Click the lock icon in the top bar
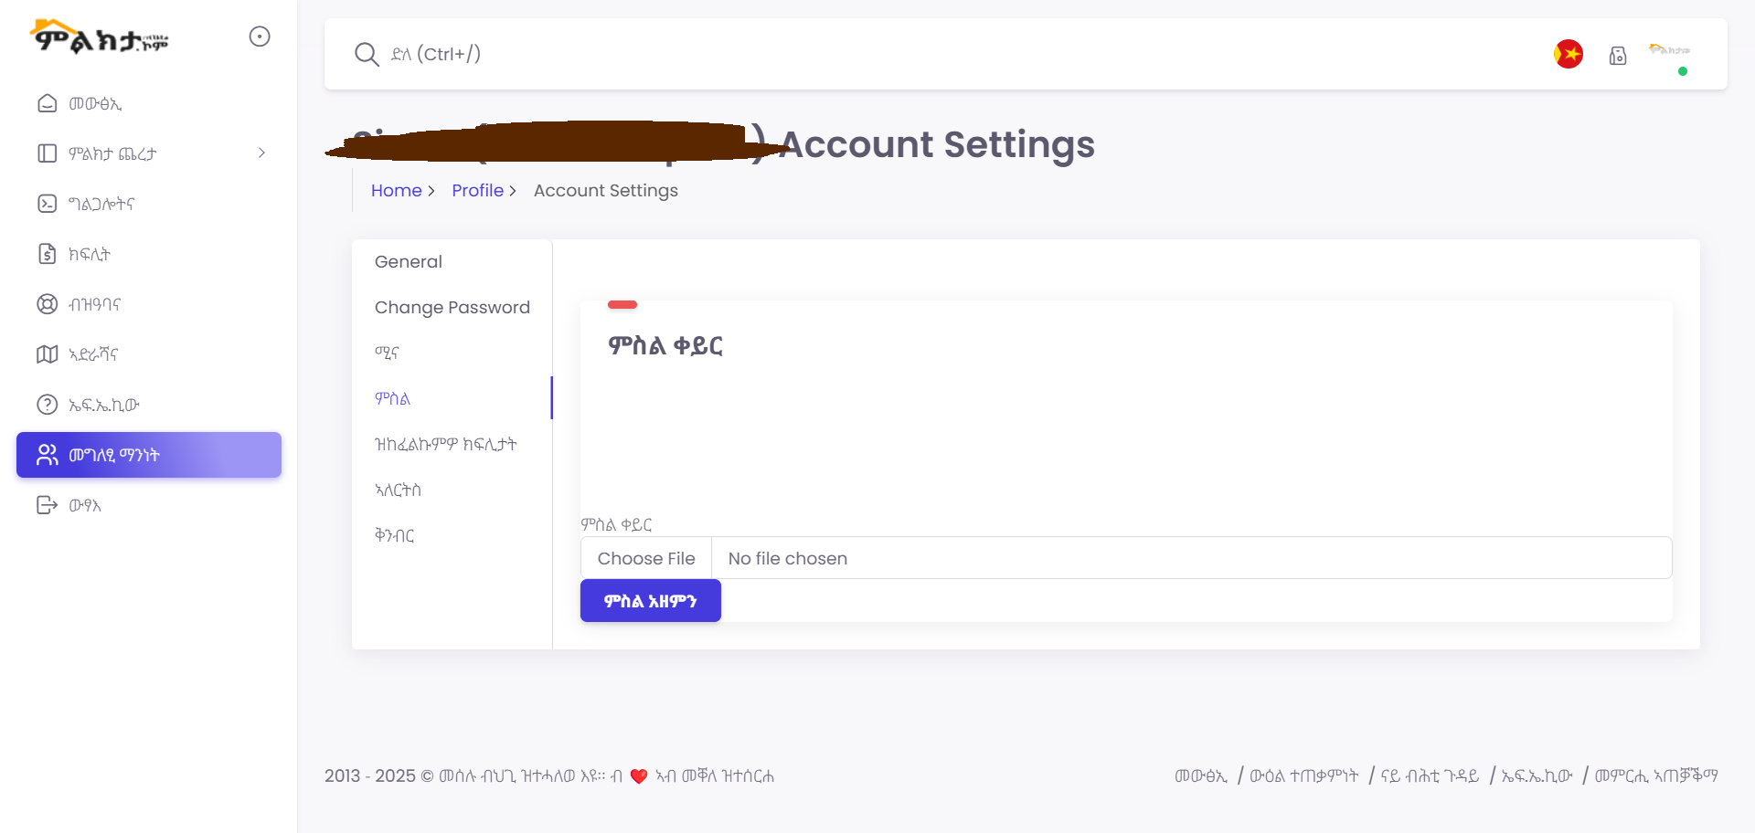Screen dimensions: 1755x833 1618,56
